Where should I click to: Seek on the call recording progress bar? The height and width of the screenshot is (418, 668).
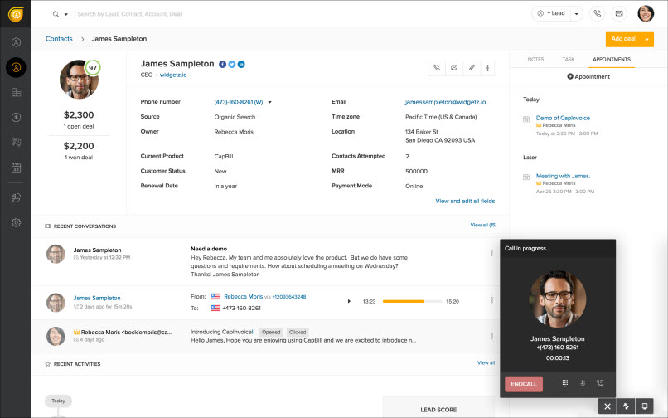tap(411, 301)
